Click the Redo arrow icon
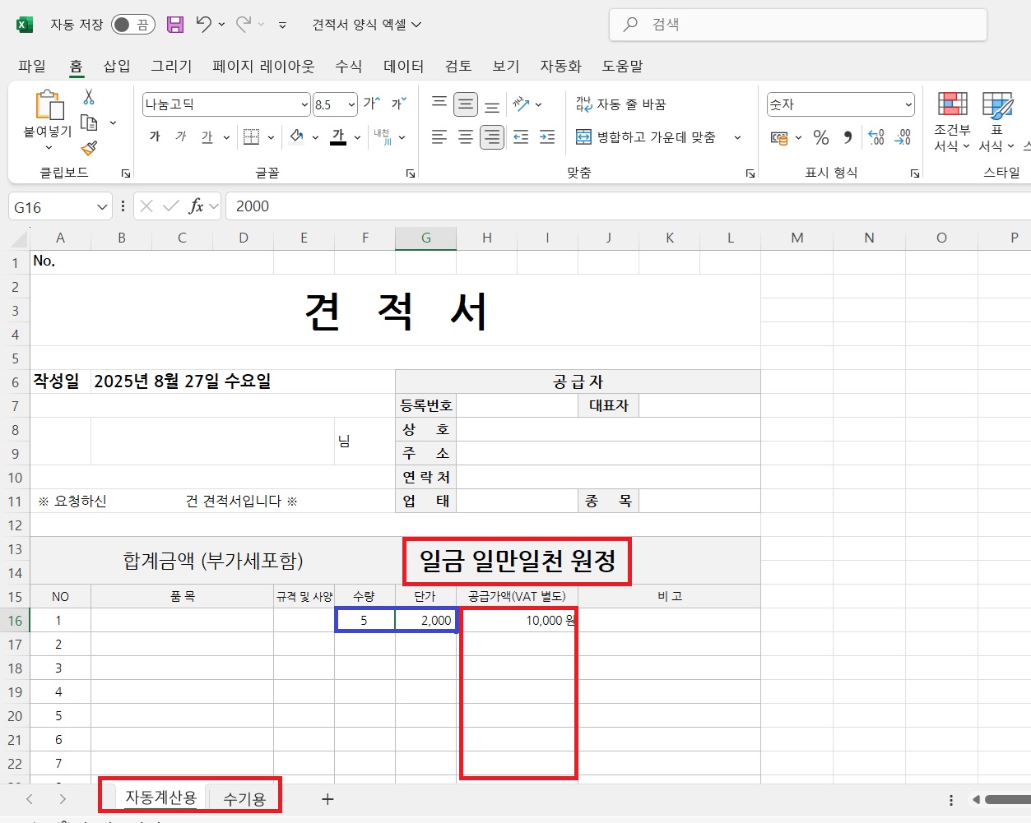 [244, 25]
